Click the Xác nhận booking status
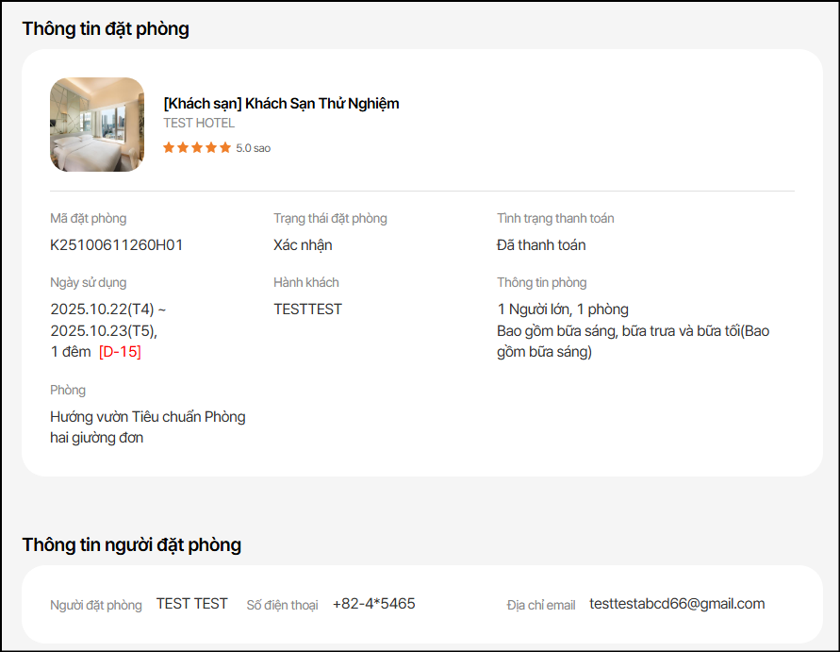This screenshot has height=652, width=840. (x=303, y=245)
